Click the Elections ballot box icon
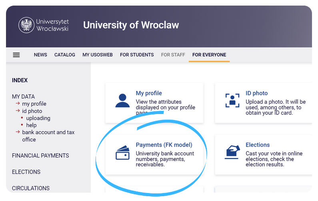This screenshot has height=201, width=318. click(x=232, y=152)
